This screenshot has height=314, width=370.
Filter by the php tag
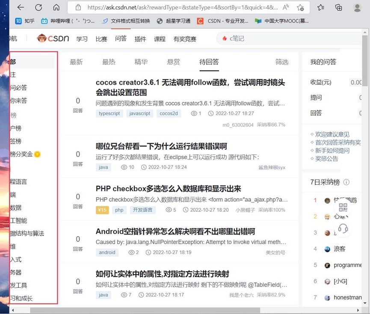tap(119, 210)
